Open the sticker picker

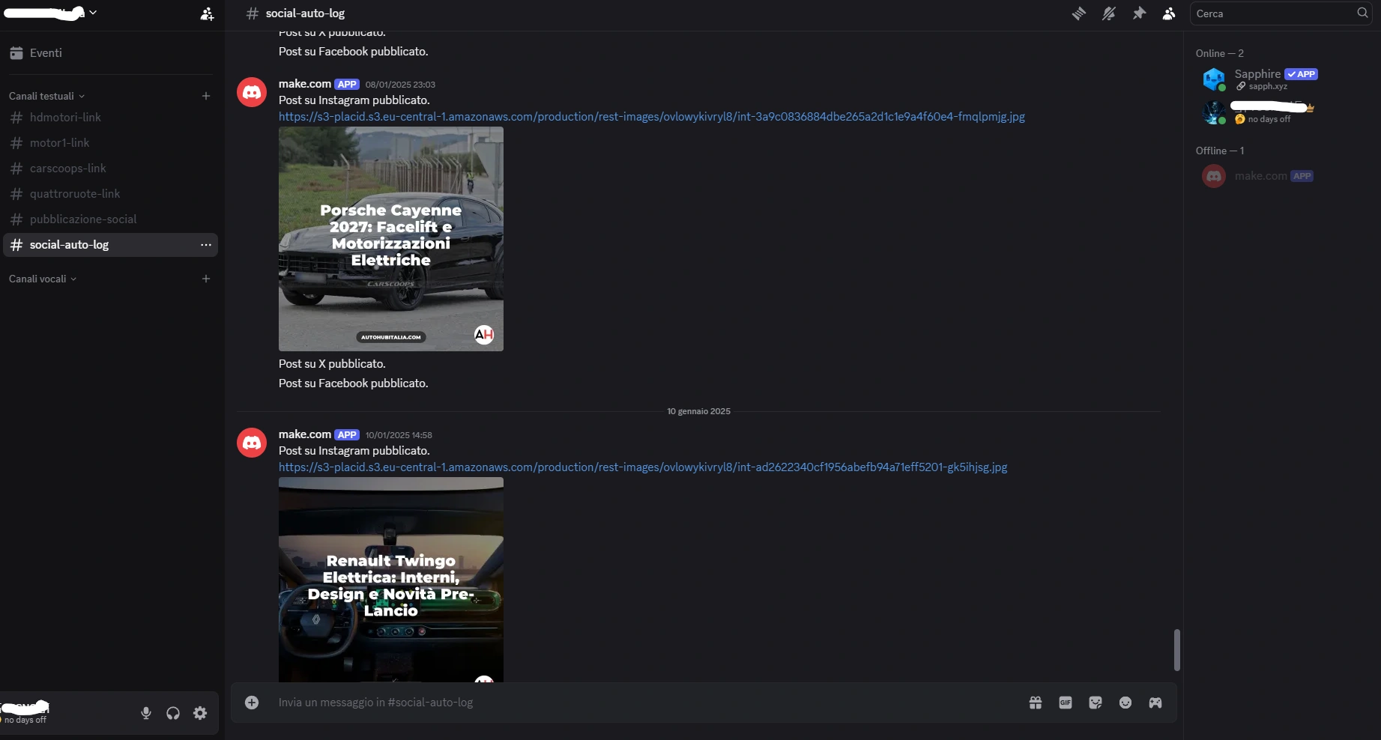pos(1096,703)
